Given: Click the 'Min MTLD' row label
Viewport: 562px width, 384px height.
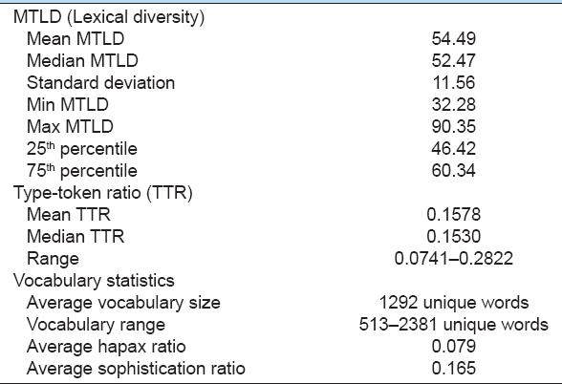Looking at the screenshot, I should pyautogui.click(x=67, y=105).
